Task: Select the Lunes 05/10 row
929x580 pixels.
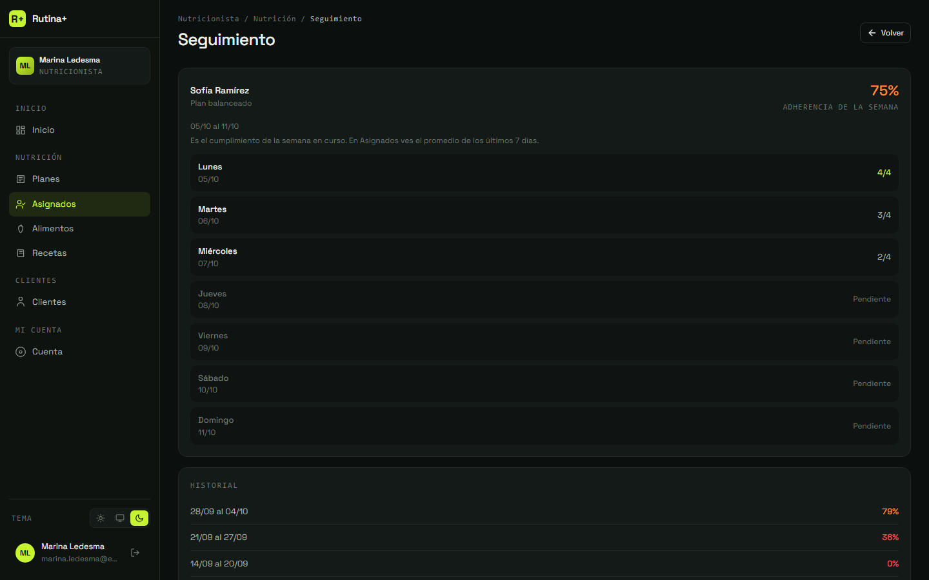Action: point(544,173)
